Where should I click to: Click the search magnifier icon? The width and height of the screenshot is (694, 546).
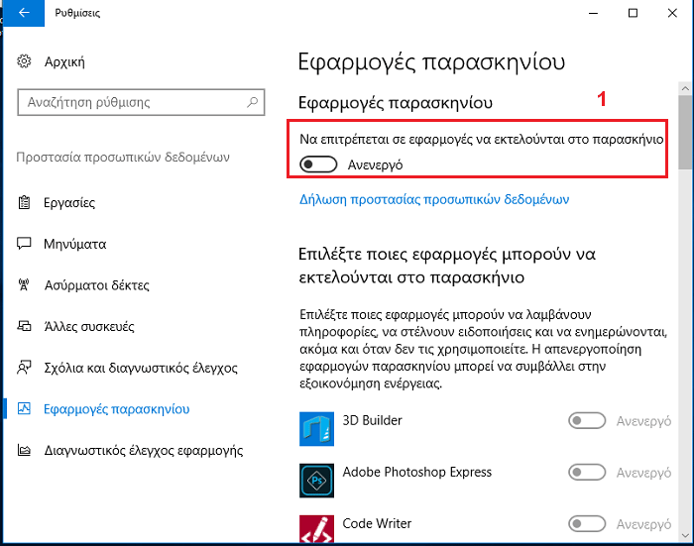point(252,102)
